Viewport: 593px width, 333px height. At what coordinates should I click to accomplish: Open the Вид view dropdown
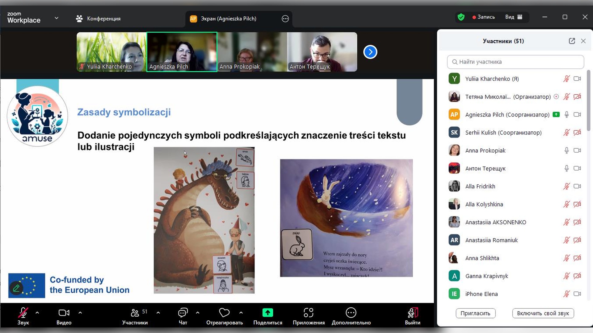tap(513, 17)
